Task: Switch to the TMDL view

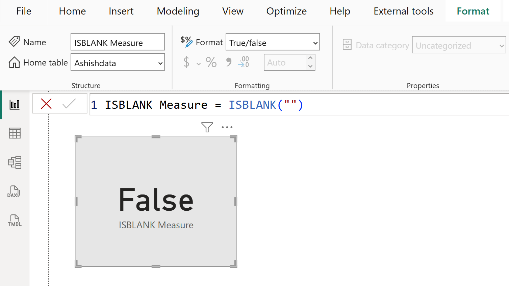Action: tap(14, 220)
